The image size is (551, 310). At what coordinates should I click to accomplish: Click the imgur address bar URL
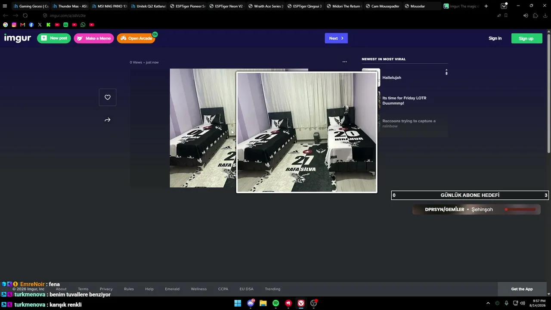pyautogui.click(x=68, y=15)
